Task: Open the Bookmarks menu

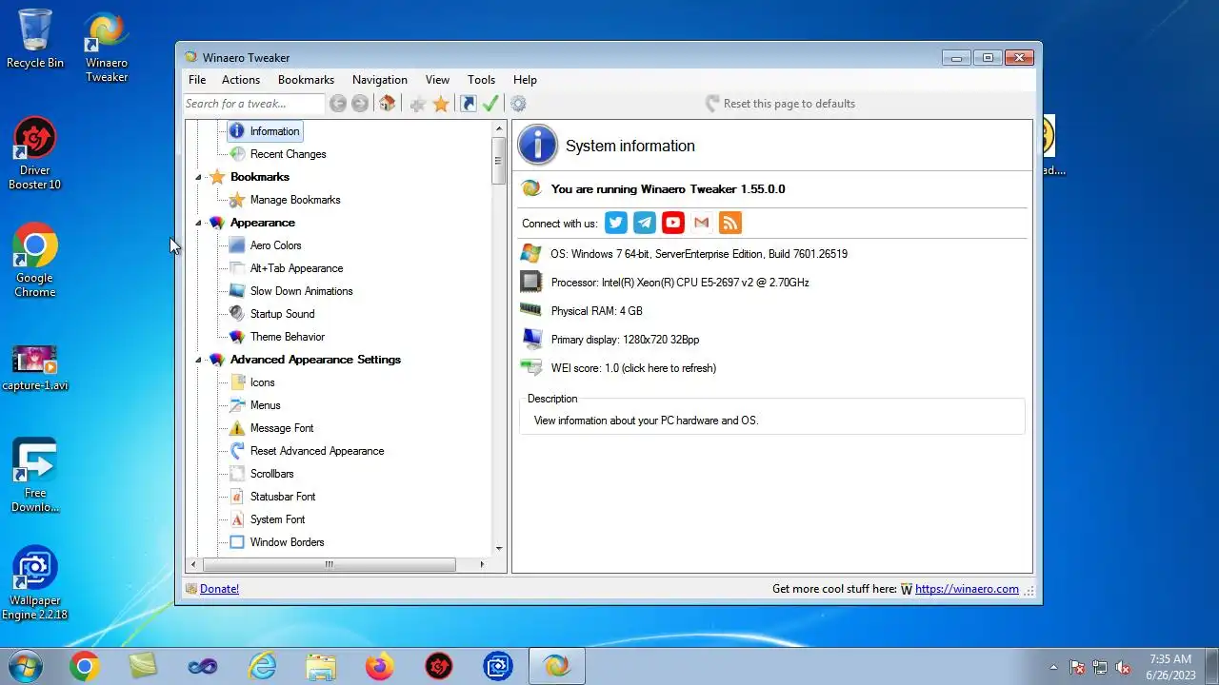Action: 306,80
